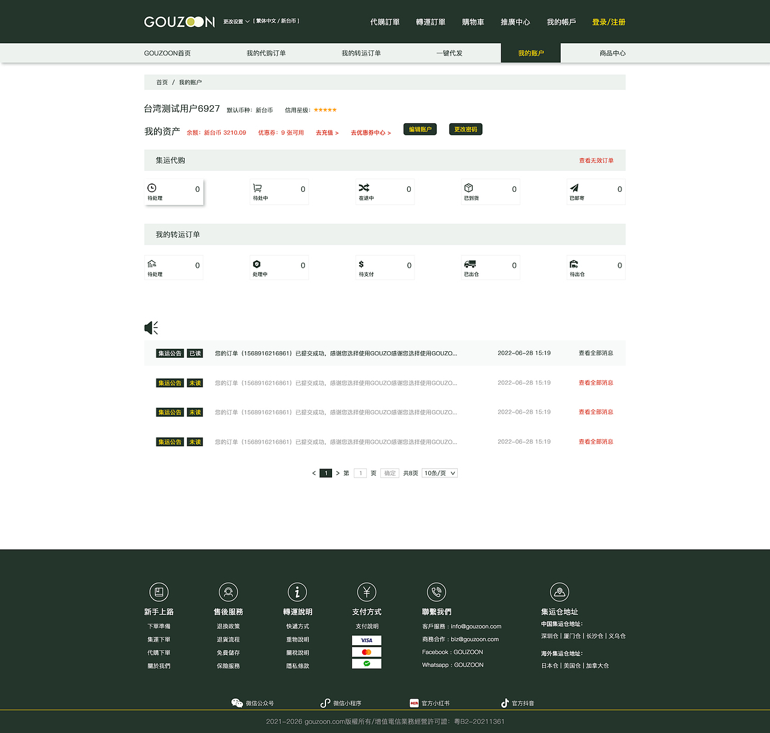This screenshot has width=770, height=733.
Task: Click the VISA payment icon
Action: pos(367,640)
